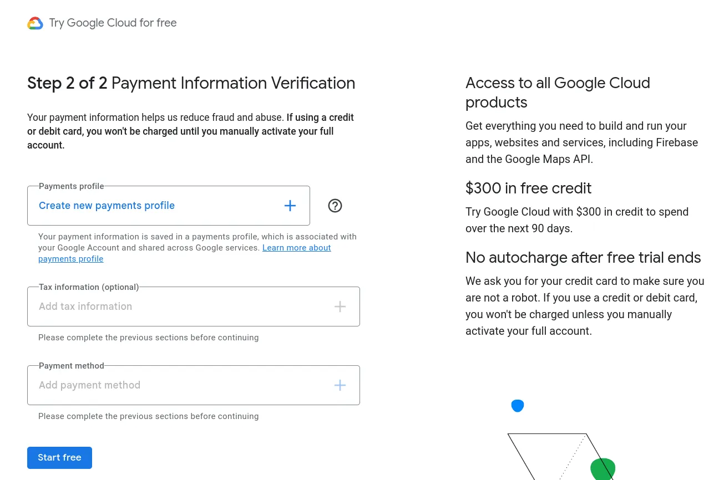Image resolution: width=724 pixels, height=480 pixels.
Task: Click the plus icon for Create new payments profile
Action: click(x=290, y=206)
